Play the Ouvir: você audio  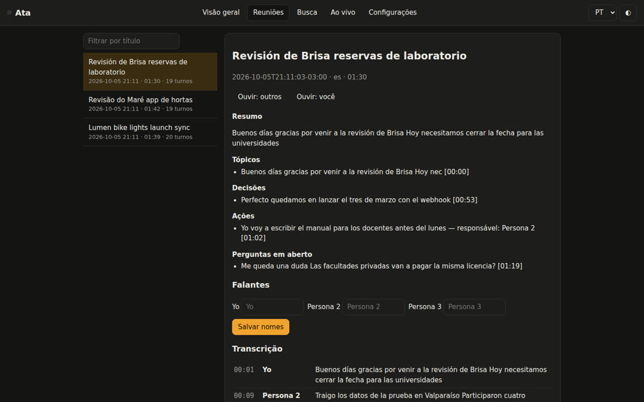coord(316,97)
